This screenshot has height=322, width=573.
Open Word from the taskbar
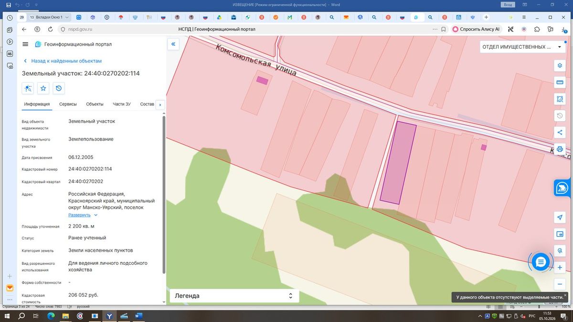tap(139, 316)
